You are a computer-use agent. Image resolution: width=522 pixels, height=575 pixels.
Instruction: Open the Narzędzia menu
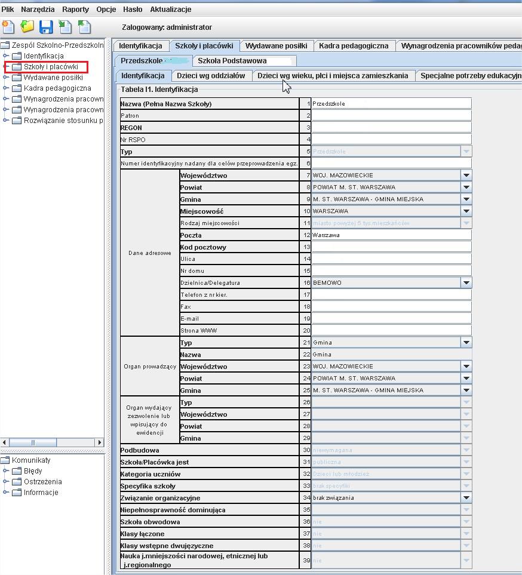pos(38,9)
